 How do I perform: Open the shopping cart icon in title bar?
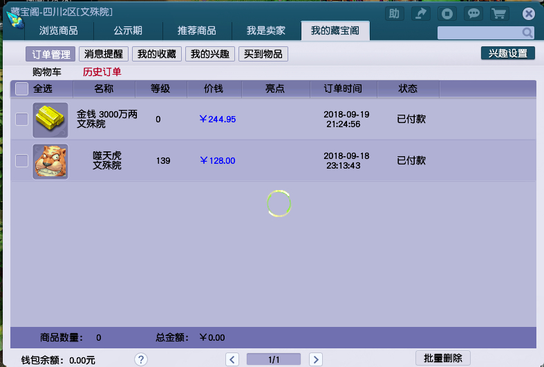pos(499,14)
